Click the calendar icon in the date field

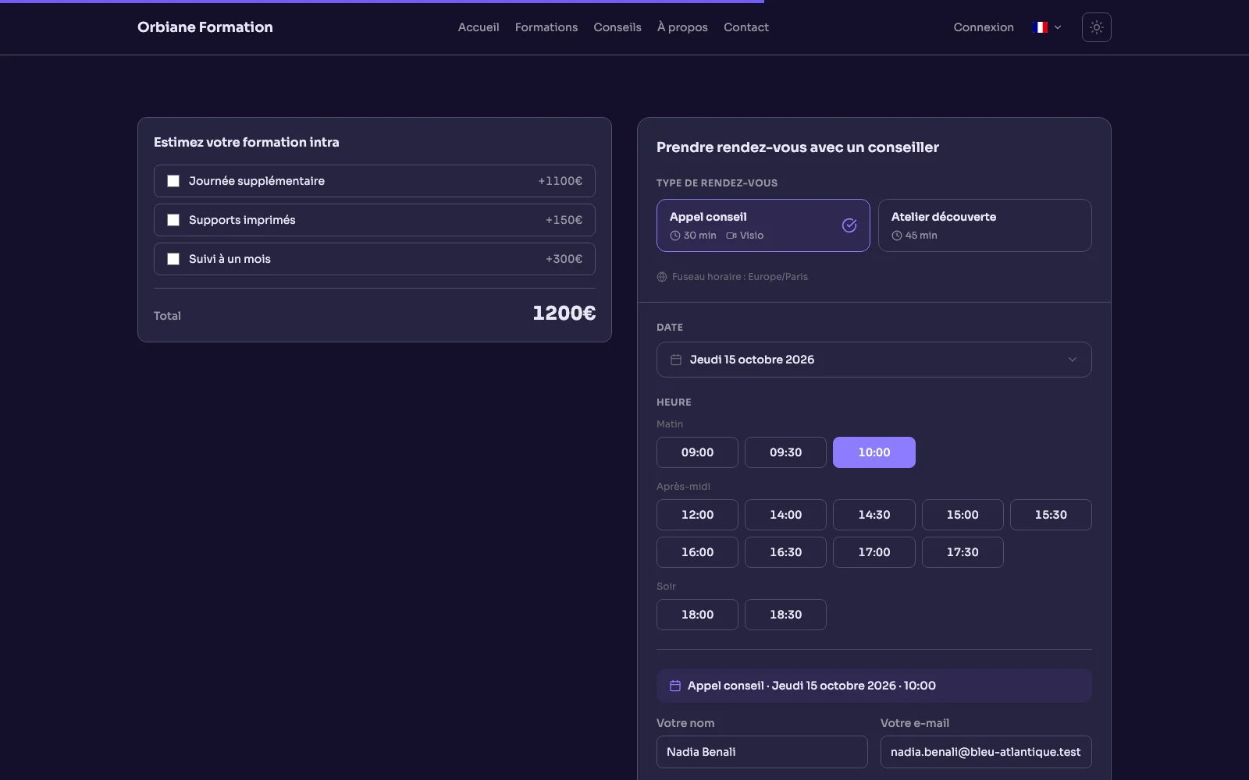coord(676,360)
